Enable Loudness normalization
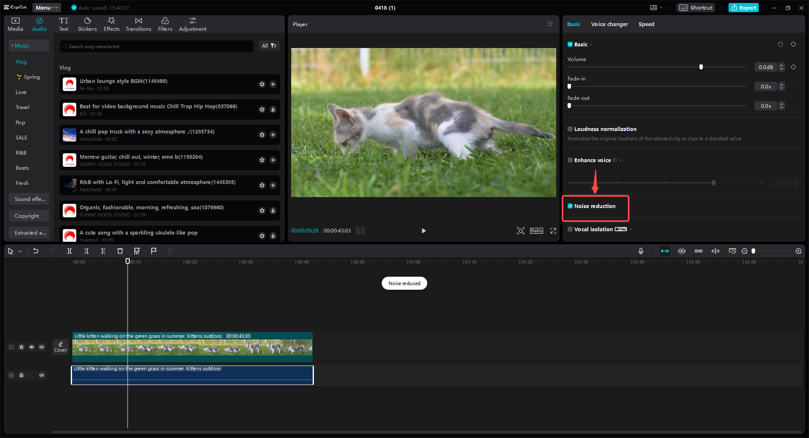The image size is (809, 438). [570, 129]
